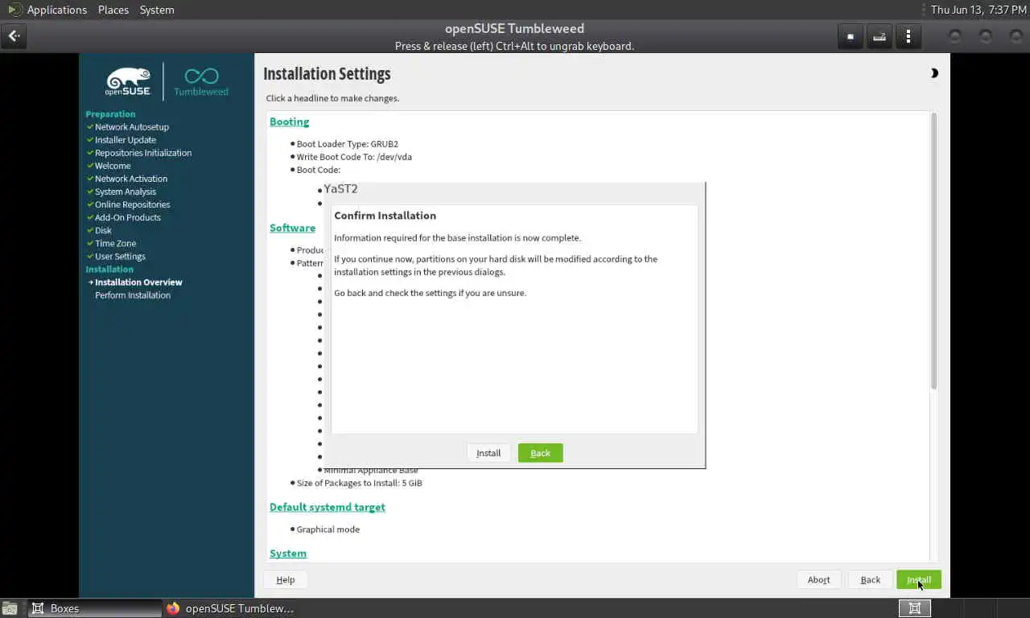This screenshot has width=1030, height=618.
Task: Click Network Autosetup step in sidebar
Action: tap(132, 127)
